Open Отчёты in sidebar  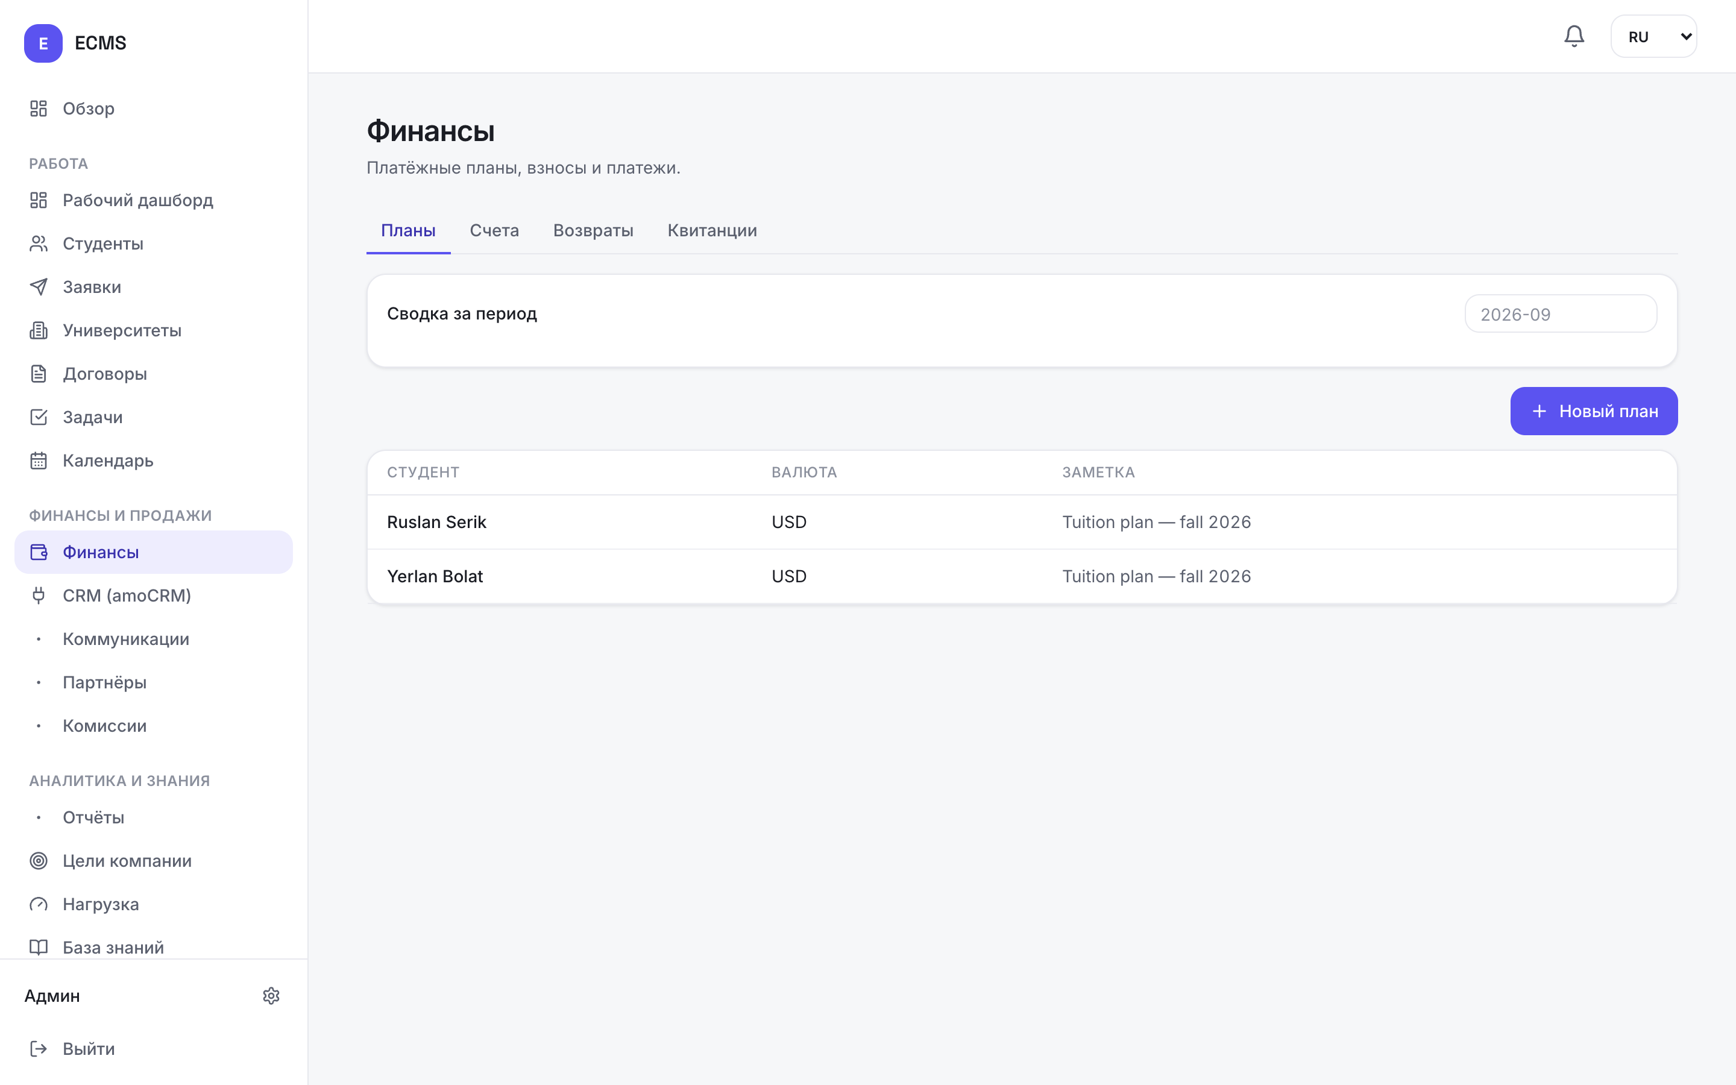coord(154,817)
